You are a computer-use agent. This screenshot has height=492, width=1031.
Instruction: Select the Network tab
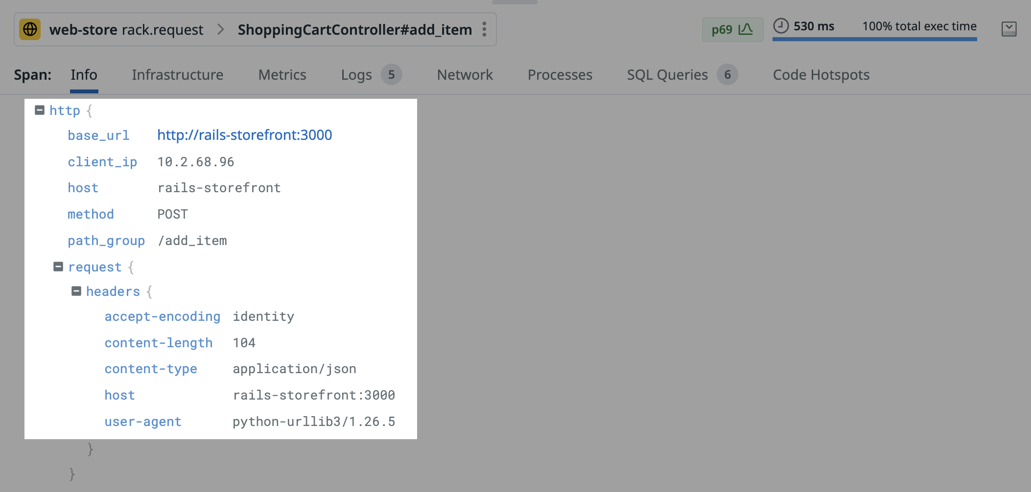point(465,75)
